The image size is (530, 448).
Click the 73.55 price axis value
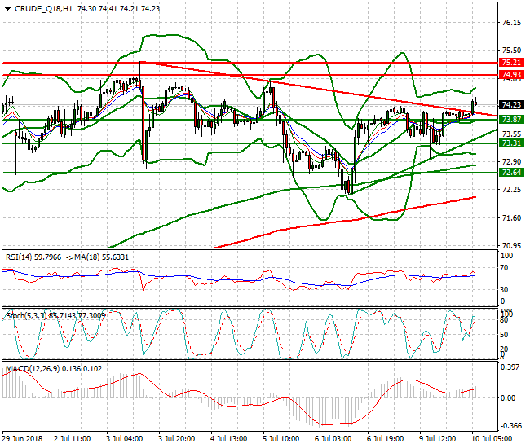click(x=511, y=134)
